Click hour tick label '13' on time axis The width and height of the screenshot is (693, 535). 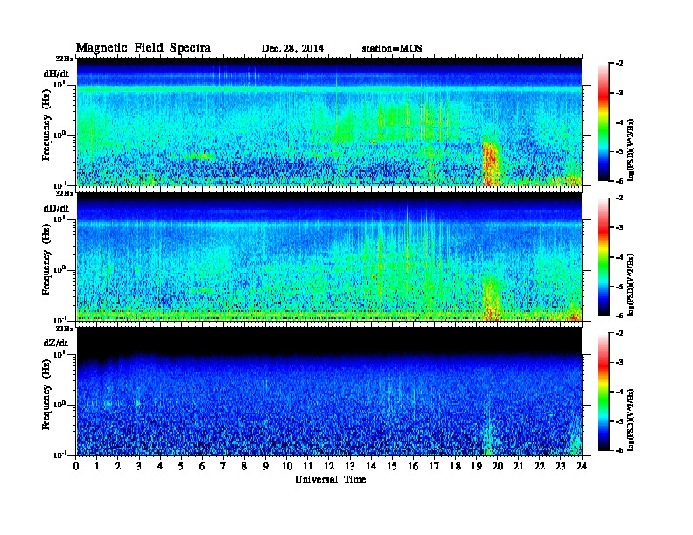[x=350, y=466]
